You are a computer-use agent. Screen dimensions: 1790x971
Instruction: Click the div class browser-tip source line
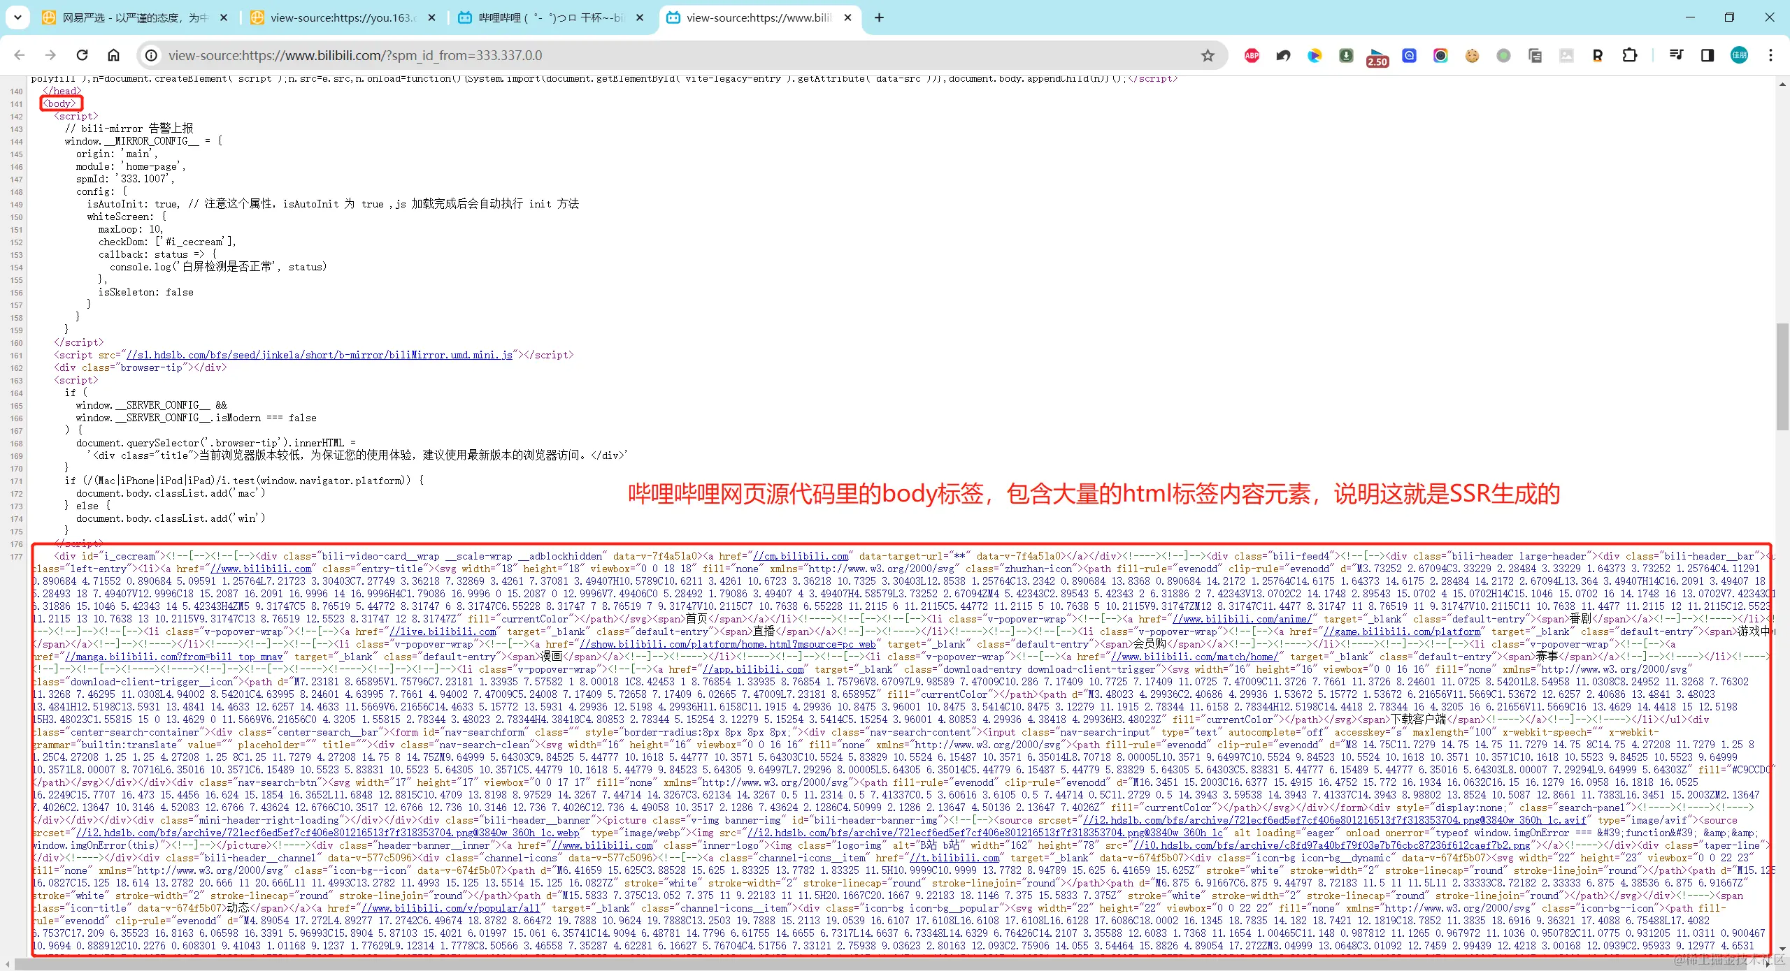pyautogui.click(x=141, y=367)
